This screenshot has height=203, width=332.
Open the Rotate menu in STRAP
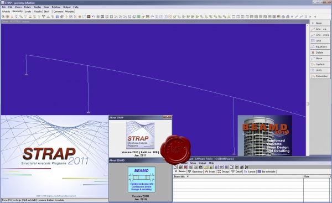tap(27, 7)
